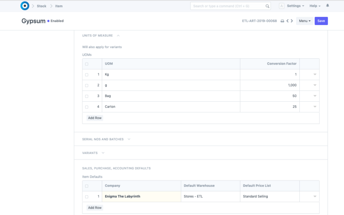344x215 pixels.
Task: Check the checkbox for Bag UOM row
Action: tap(86, 96)
